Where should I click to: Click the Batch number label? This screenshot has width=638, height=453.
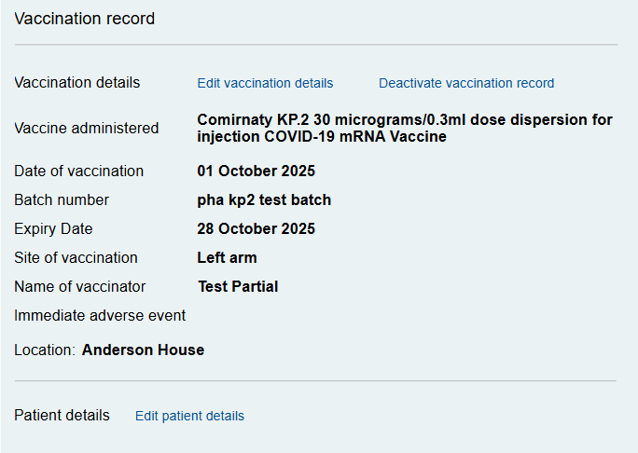point(62,200)
